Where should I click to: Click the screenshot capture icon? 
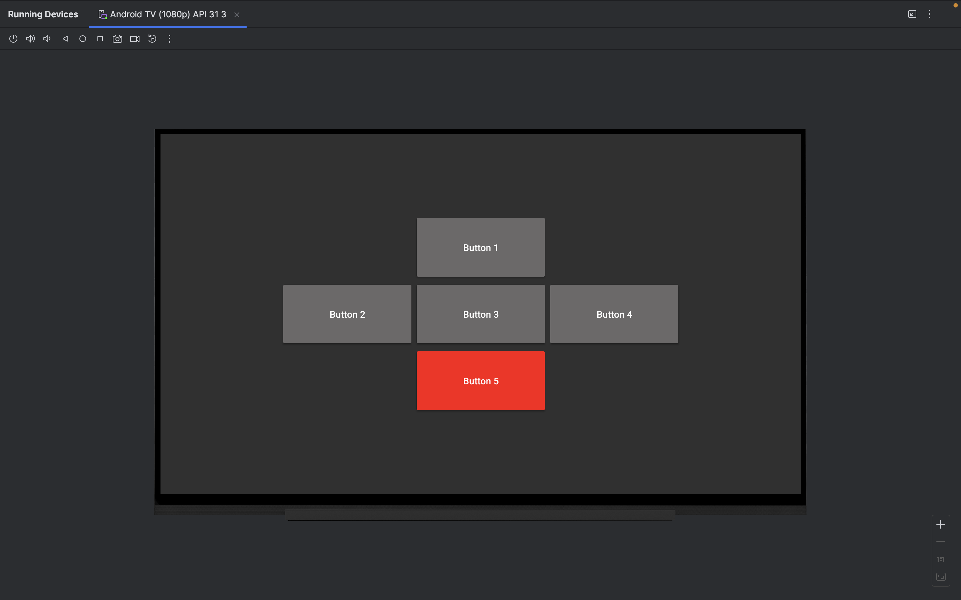(117, 39)
